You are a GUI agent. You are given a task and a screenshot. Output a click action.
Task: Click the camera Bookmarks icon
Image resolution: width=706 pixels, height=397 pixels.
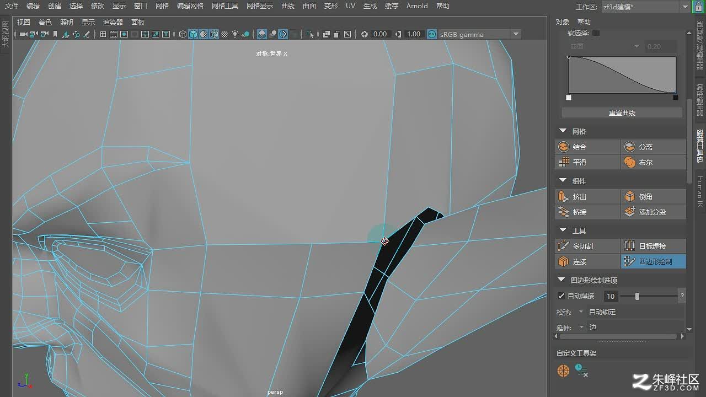point(55,34)
